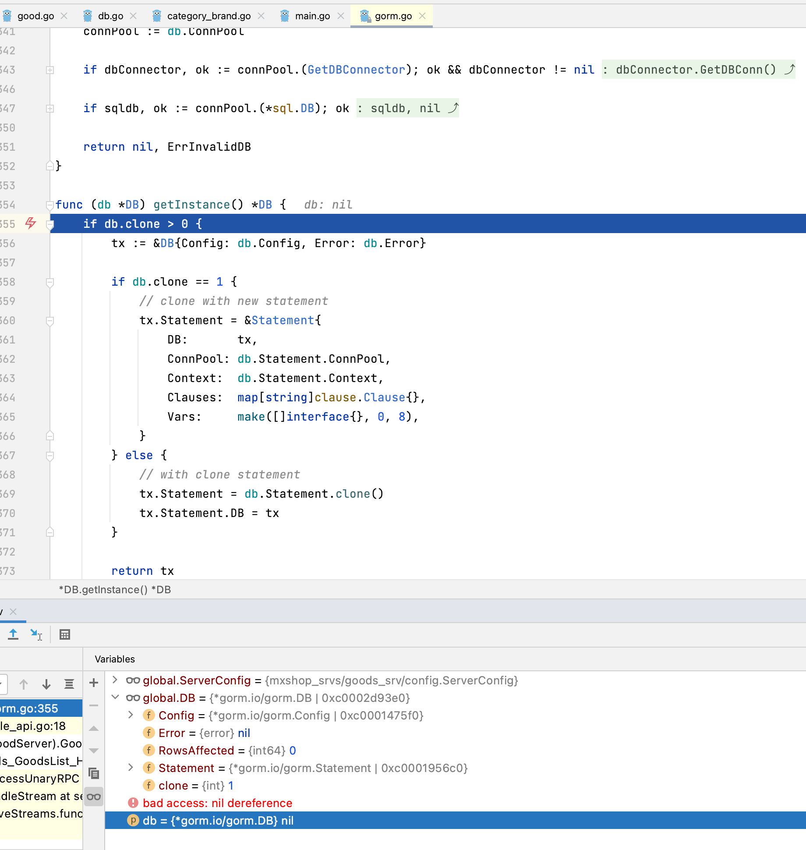Click the frames filter icon
This screenshot has width=806, height=850.
pyautogui.click(x=69, y=684)
